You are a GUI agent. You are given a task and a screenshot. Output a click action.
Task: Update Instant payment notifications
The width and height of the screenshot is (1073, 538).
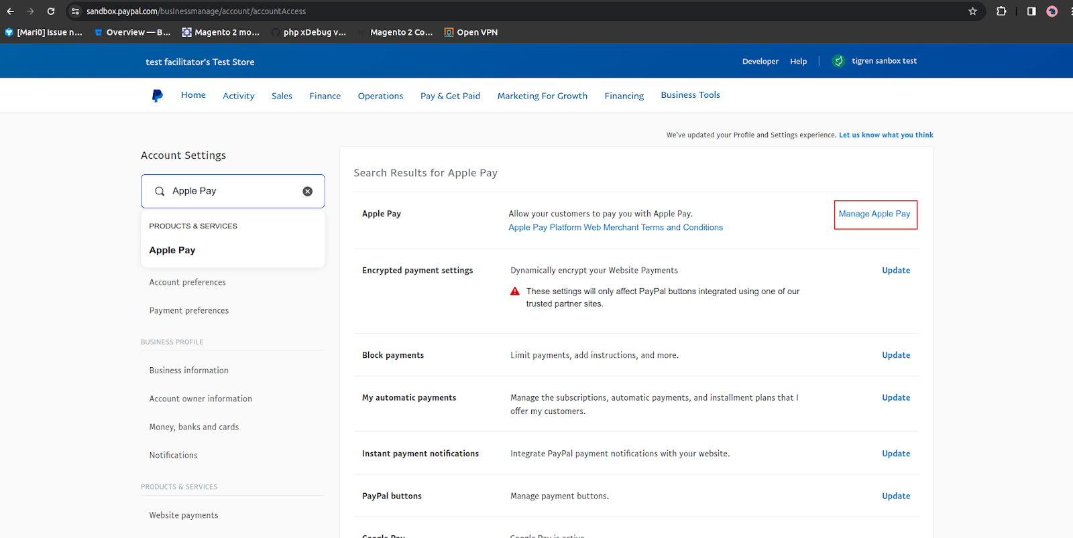[x=896, y=454]
